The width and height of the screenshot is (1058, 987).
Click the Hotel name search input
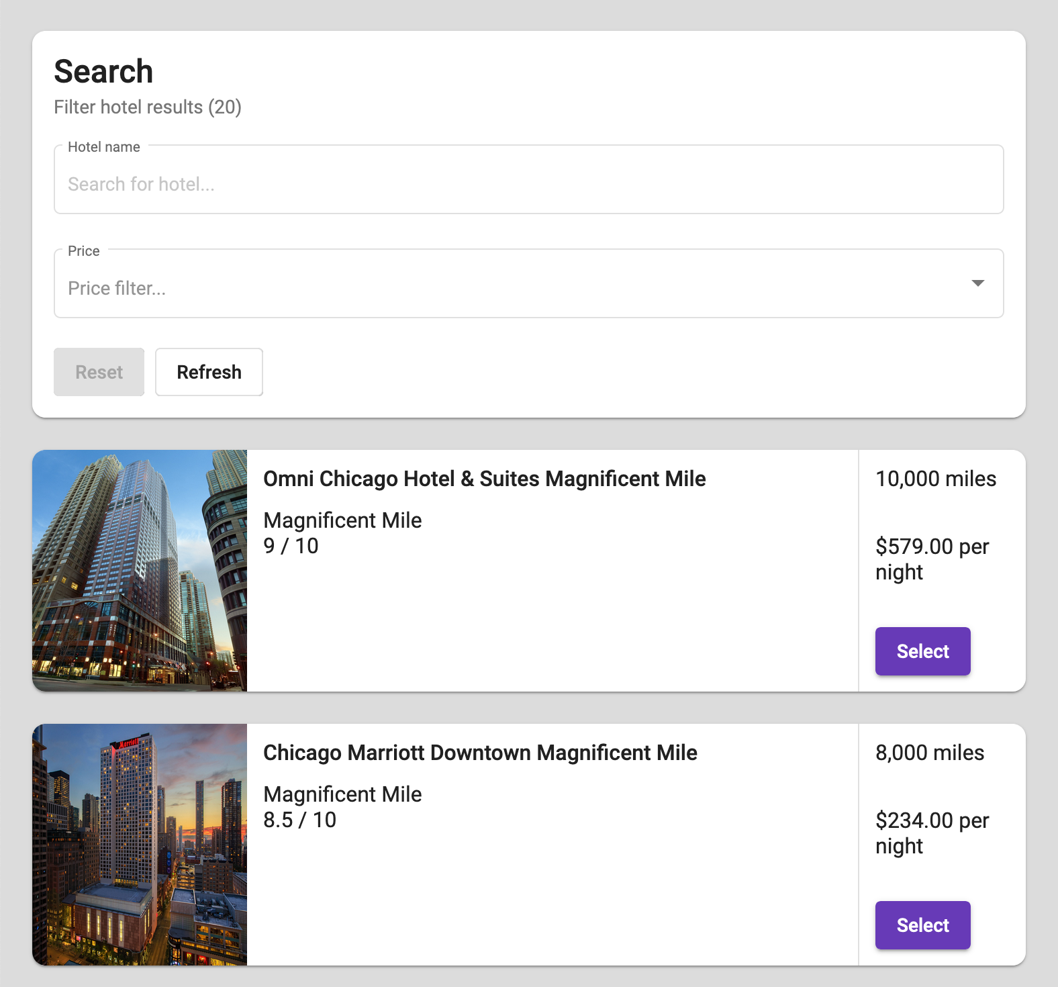tap(528, 183)
